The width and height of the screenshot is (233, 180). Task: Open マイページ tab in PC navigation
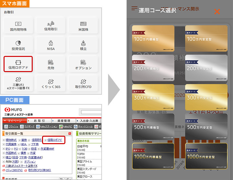click(15, 121)
